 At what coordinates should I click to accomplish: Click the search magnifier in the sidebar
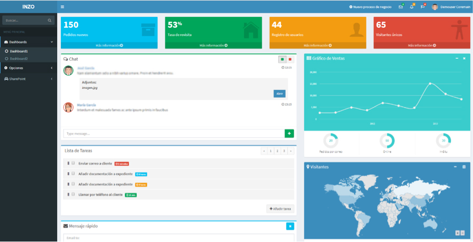pyautogui.click(x=50, y=20)
